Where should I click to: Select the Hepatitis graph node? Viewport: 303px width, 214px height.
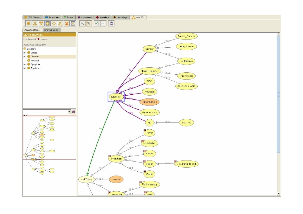click(x=149, y=92)
